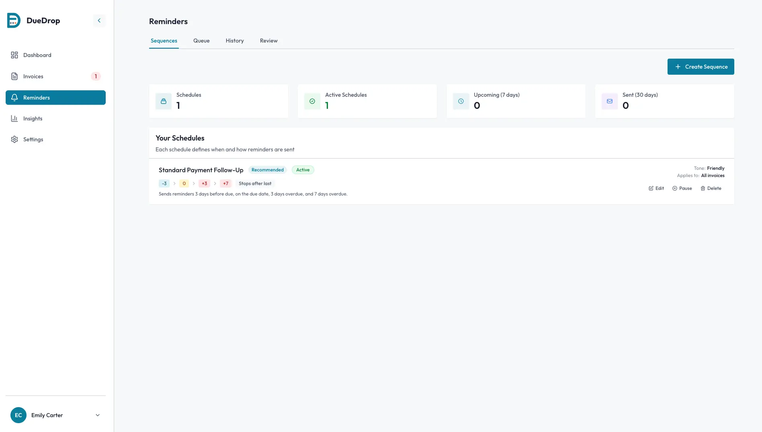762x432 pixels.
Task: Collapse the sidebar with the chevron button
Action: tap(99, 20)
